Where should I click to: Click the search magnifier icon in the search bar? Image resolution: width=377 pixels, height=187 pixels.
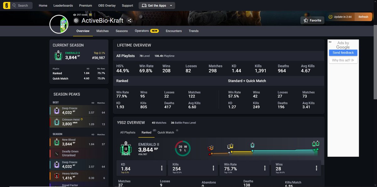point(14,5)
